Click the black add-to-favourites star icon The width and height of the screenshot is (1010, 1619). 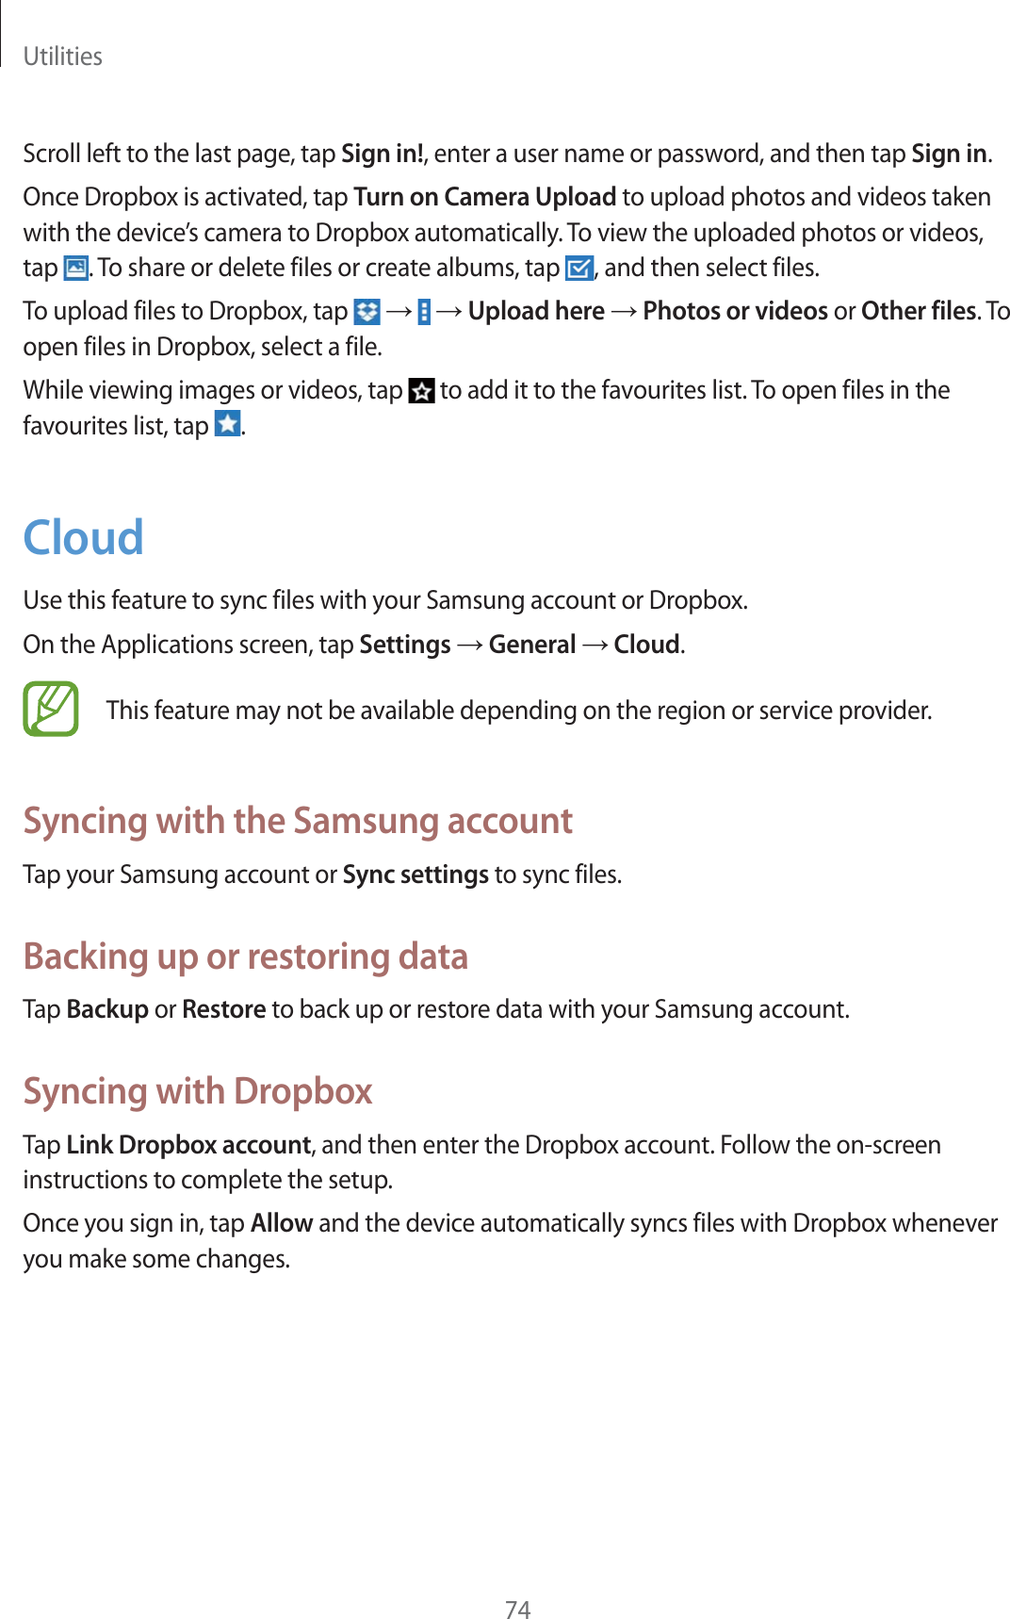pyautogui.click(x=421, y=391)
